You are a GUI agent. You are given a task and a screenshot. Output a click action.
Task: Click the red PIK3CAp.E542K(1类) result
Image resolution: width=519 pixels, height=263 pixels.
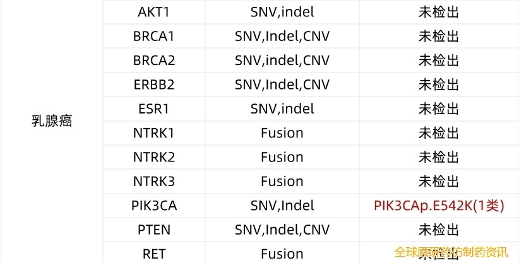point(439,206)
